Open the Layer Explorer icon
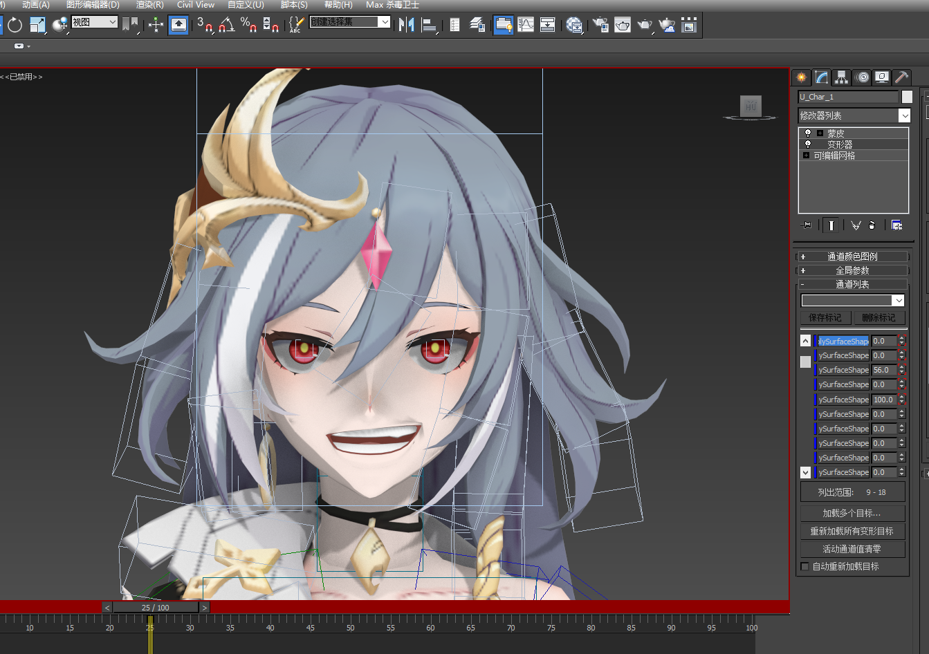 477,26
